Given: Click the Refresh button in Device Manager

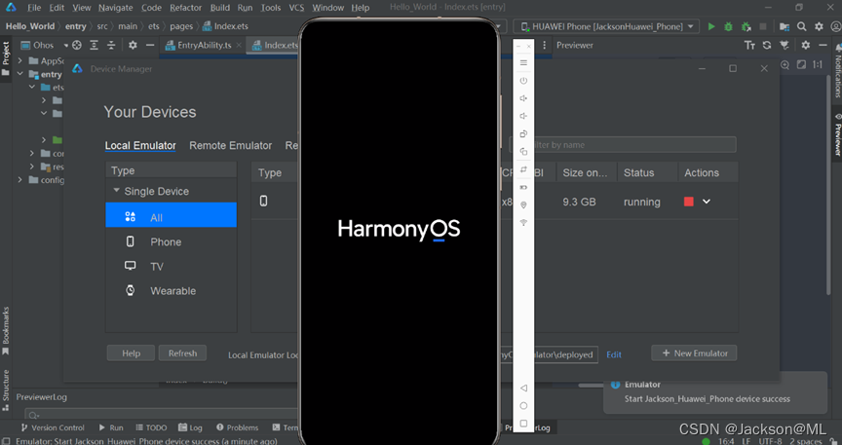Looking at the screenshot, I should point(182,353).
